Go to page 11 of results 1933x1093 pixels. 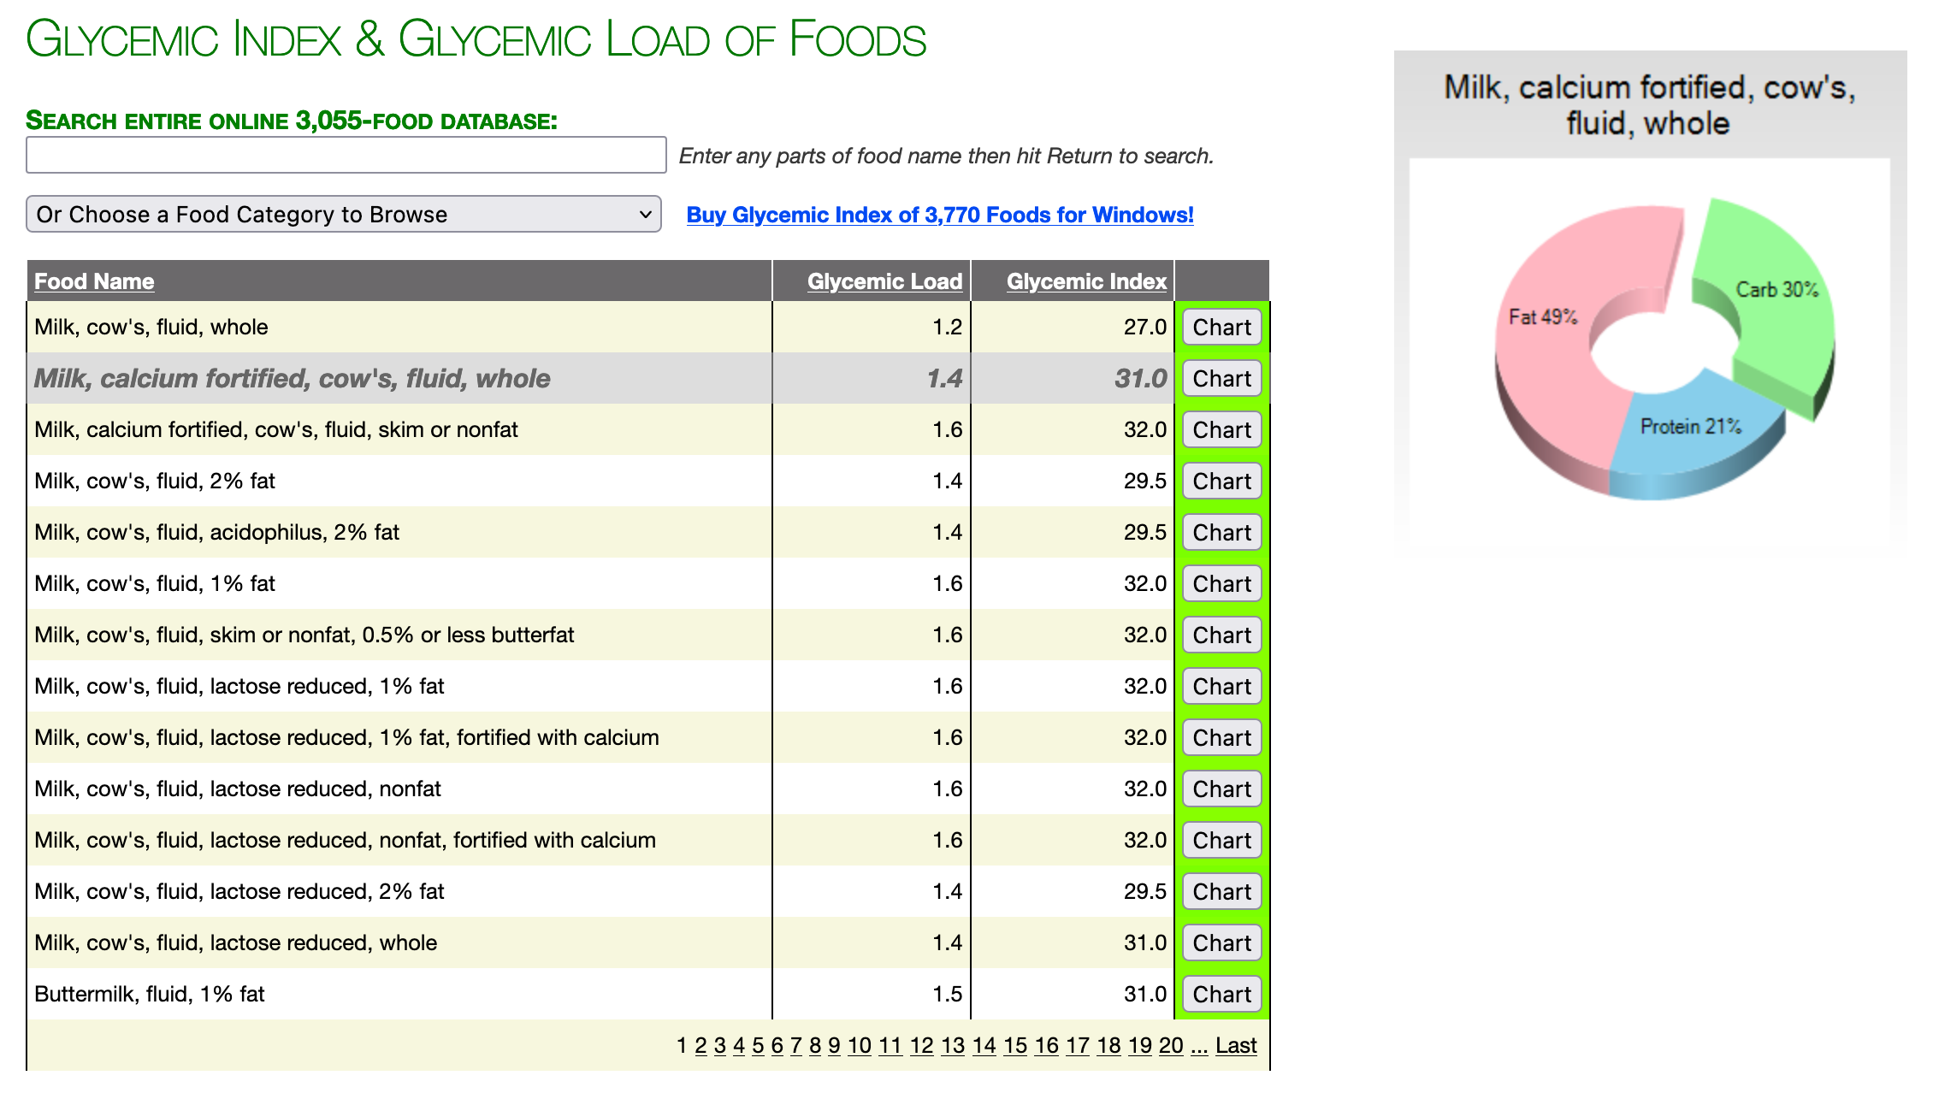coord(890,1045)
